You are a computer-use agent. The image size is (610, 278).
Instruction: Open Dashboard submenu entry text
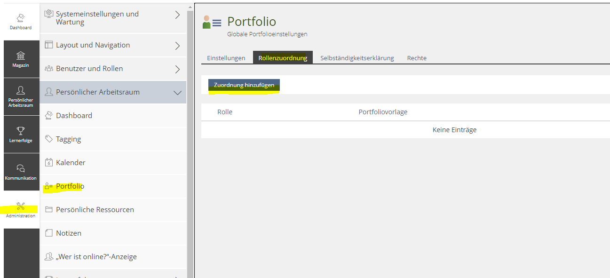coord(74,115)
